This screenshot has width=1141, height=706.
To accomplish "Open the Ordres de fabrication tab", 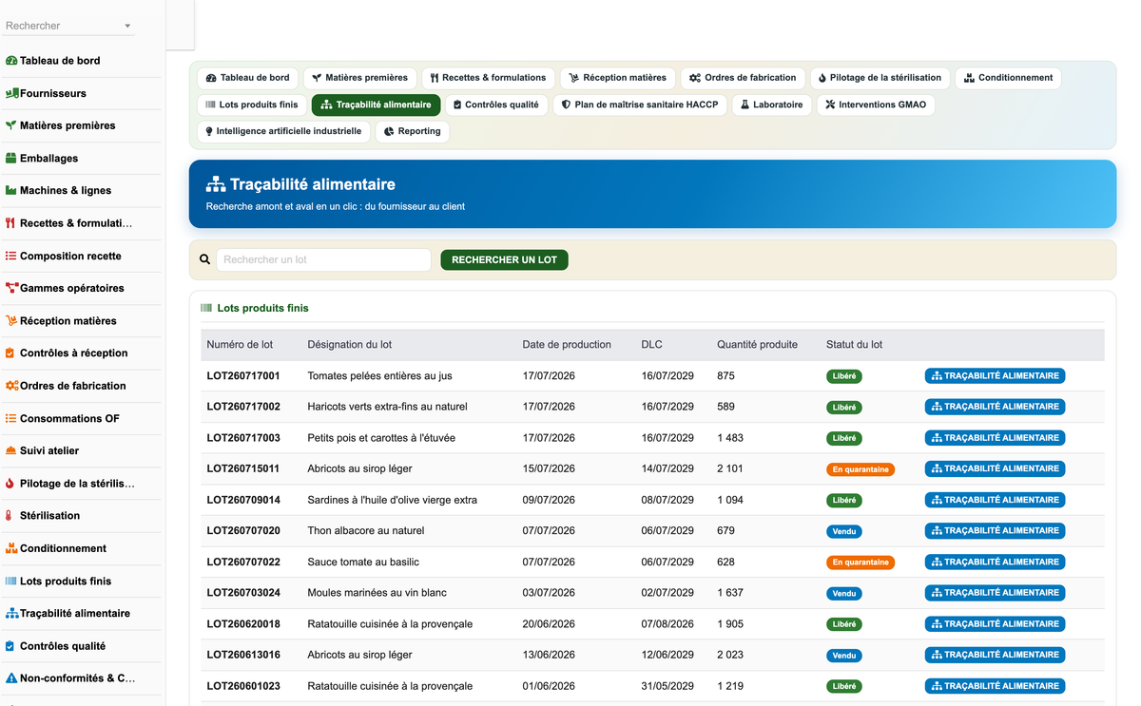I will click(x=743, y=78).
